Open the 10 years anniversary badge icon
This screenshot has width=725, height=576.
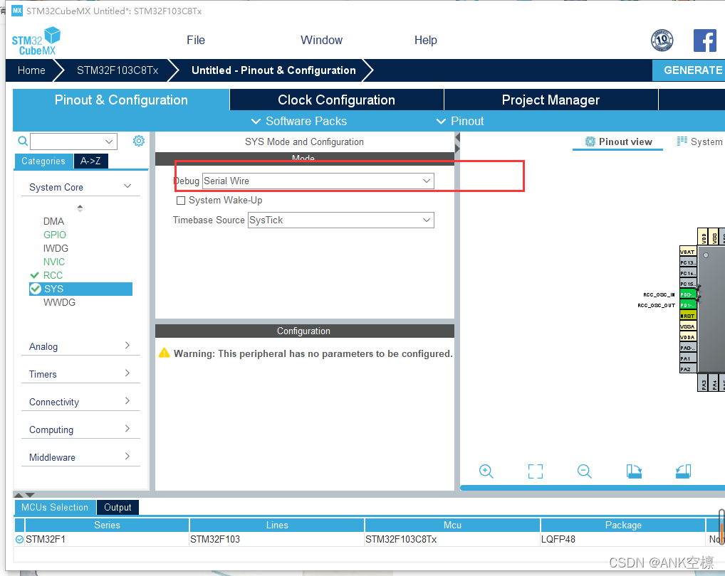click(662, 41)
